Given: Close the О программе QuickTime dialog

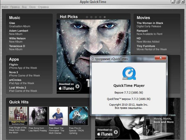Looking at the screenshot, I should 161,58.
